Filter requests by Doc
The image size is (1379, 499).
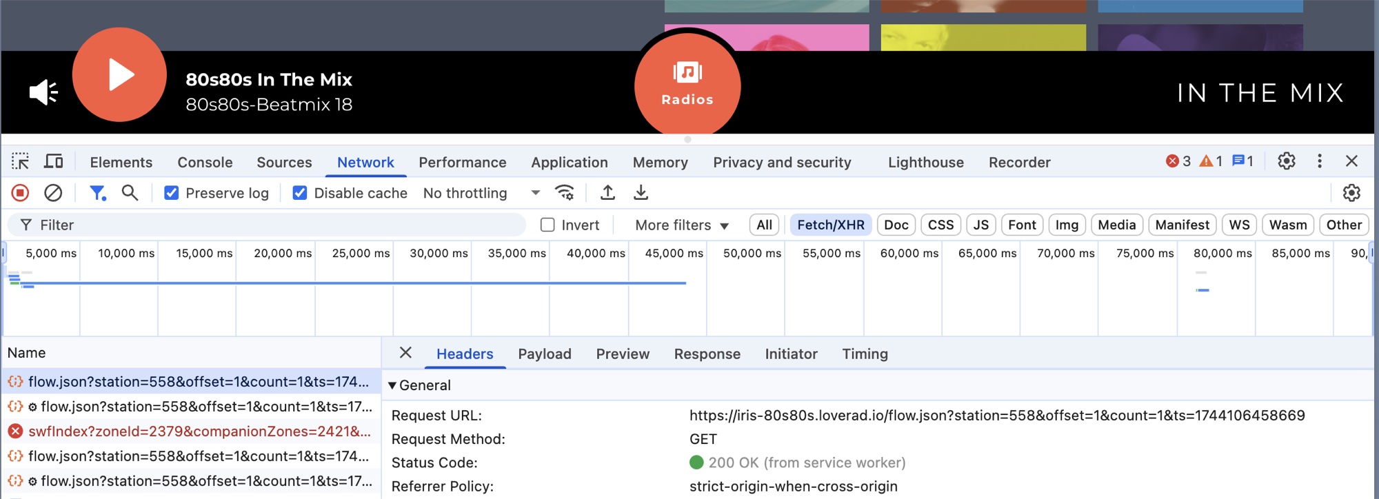[896, 225]
